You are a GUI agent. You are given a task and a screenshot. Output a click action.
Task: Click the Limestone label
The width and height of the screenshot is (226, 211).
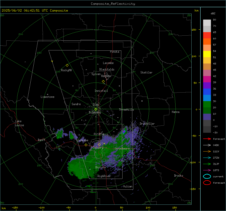click(47, 97)
